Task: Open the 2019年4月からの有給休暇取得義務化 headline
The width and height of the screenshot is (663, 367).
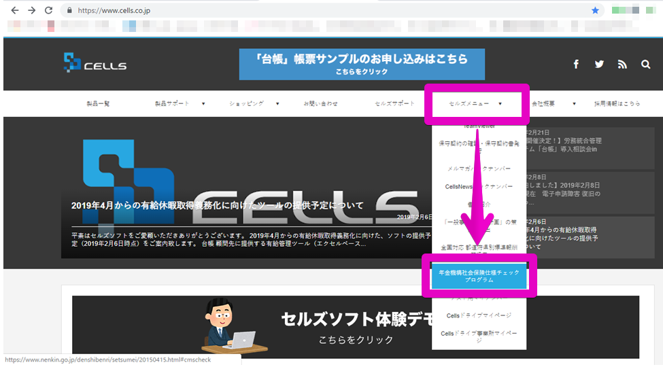Action: [218, 205]
